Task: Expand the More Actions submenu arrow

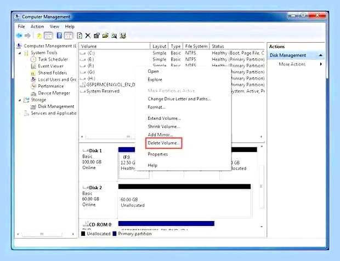Action: 321,64
